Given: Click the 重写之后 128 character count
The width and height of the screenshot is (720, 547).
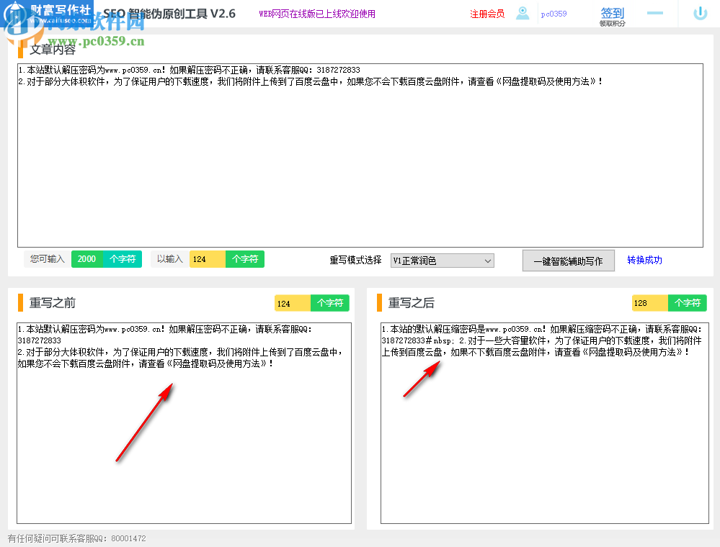Looking at the screenshot, I should click(x=649, y=303).
